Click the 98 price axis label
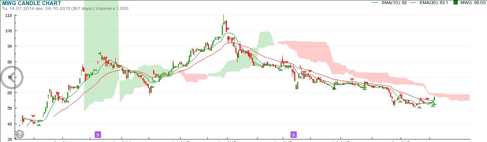 pyautogui.click(x=10, y=46)
